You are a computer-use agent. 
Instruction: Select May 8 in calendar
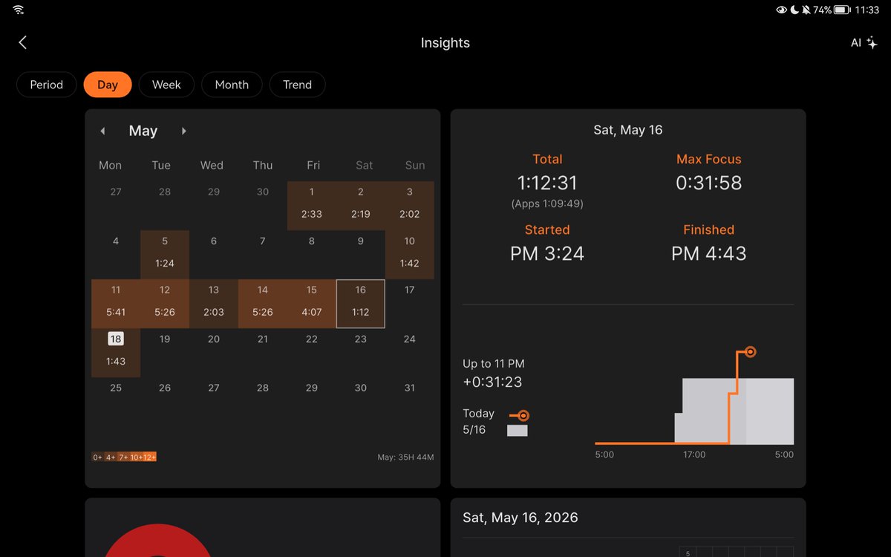click(x=312, y=255)
